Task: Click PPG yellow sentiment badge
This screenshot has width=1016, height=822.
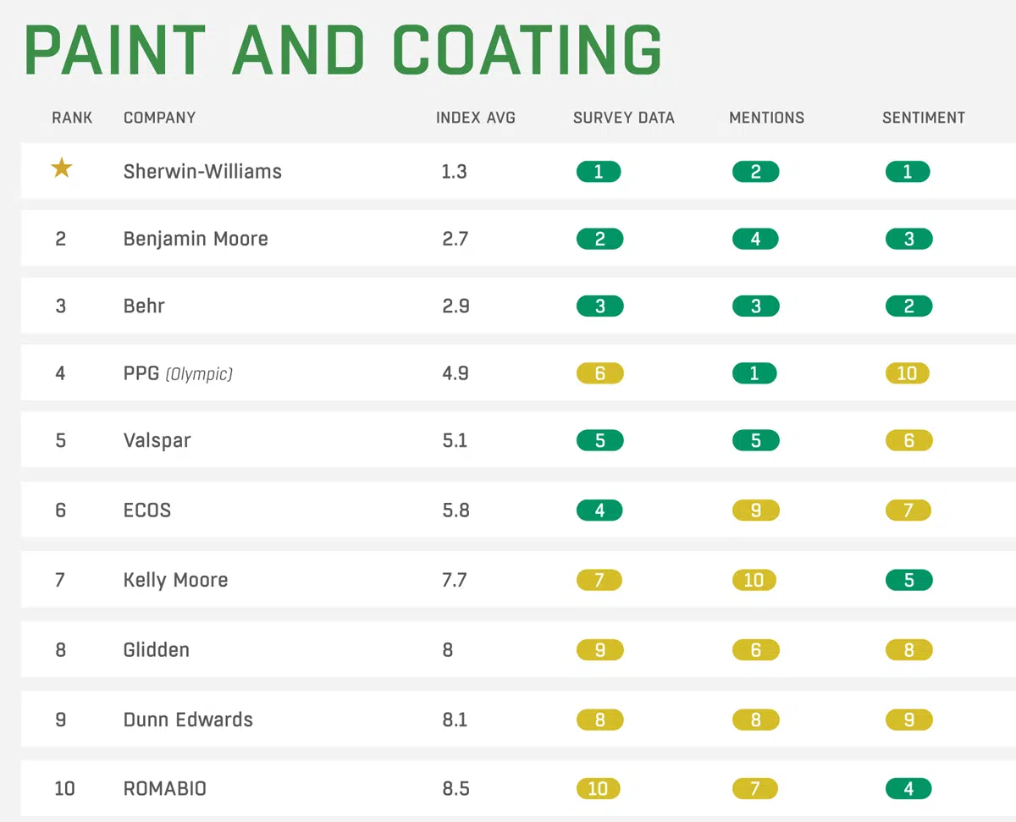Action: click(x=908, y=373)
